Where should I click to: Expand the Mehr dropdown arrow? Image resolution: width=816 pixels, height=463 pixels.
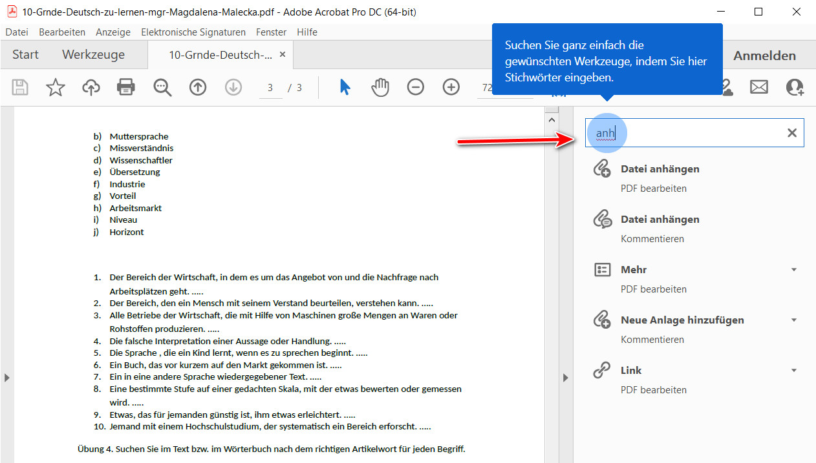point(794,270)
